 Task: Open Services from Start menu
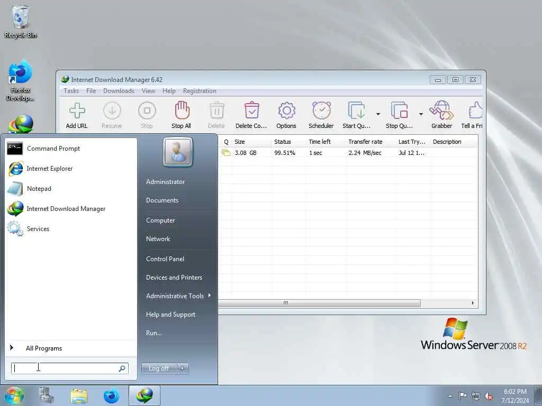click(71, 228)
